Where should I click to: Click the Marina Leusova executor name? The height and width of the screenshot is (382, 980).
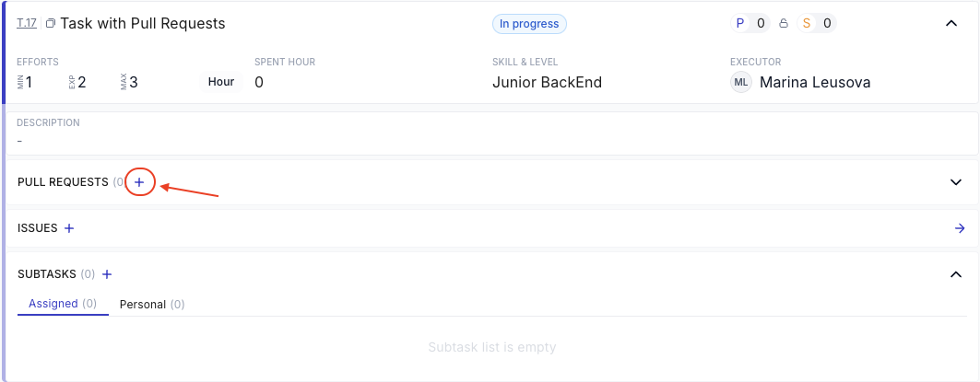[815, 83]
